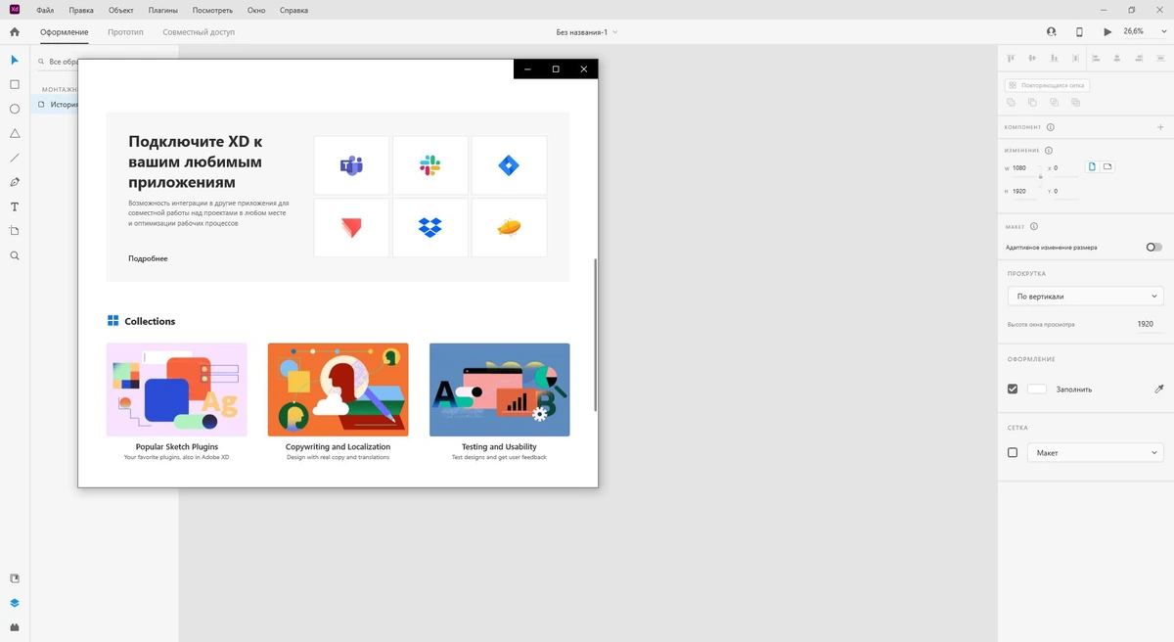Image resolution: width=1174 pixels, height=642 pixels.
Task: Open the Макет grid dropdown
Action: coord(1096,452)
